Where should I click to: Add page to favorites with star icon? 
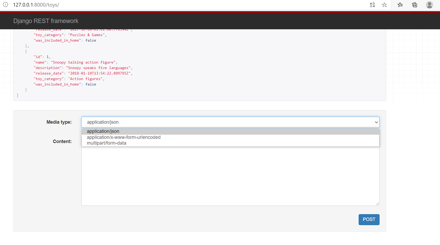click(x=384, y=5)
